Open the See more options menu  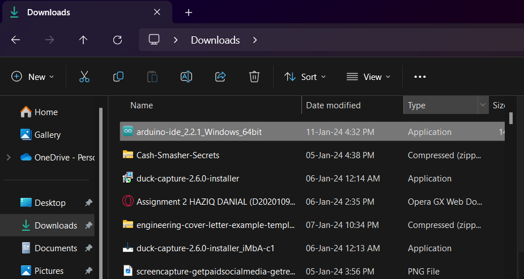coord(419,77)
